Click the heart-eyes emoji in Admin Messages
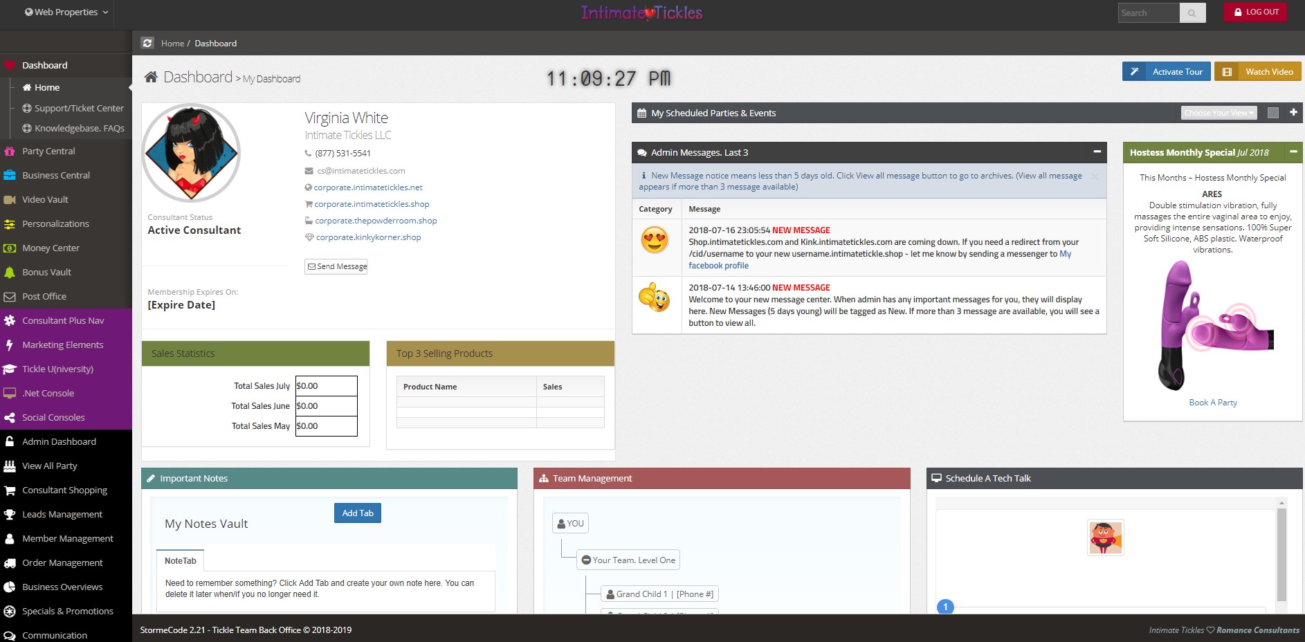The height and width of the screenshot is (642, 1305). [x=655, y=239]
